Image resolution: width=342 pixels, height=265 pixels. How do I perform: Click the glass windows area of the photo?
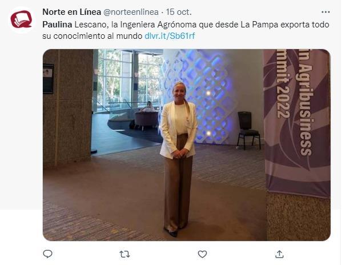pos(128,79)
